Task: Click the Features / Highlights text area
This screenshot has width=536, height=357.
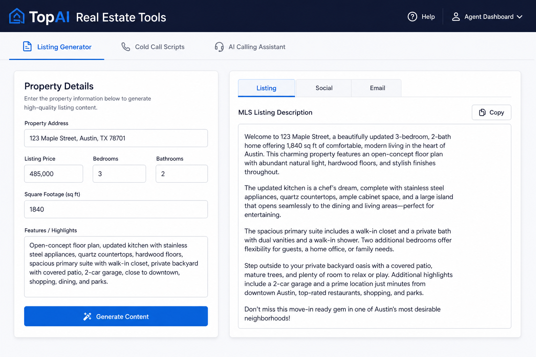Action: pos(116,267)
